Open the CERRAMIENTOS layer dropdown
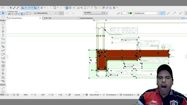 45,13
